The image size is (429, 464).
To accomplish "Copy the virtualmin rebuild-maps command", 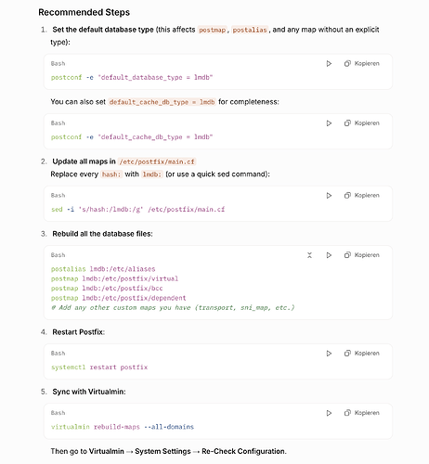I will (x=362, y=413).
